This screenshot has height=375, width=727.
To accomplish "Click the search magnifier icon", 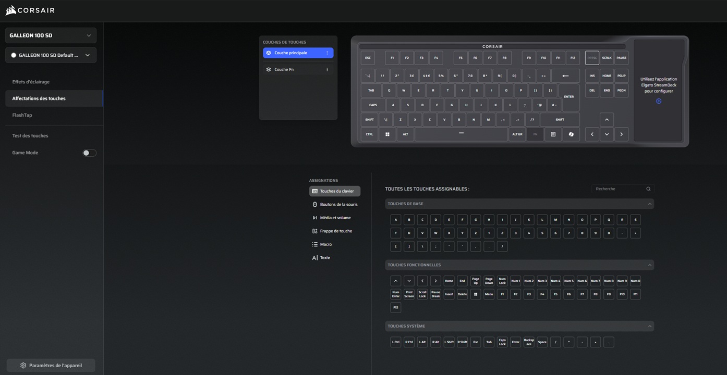I will (x=648, y=189).
